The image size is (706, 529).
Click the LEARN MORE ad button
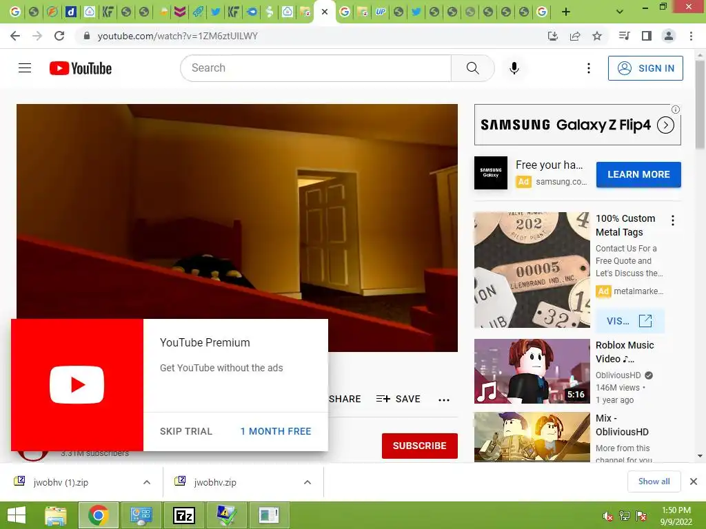(638, 174)
